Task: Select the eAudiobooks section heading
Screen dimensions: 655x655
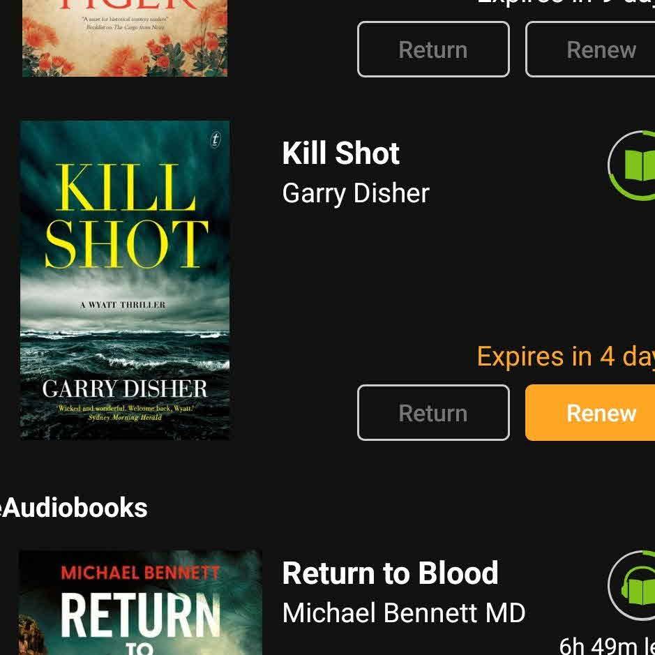Action: [73, 508]
